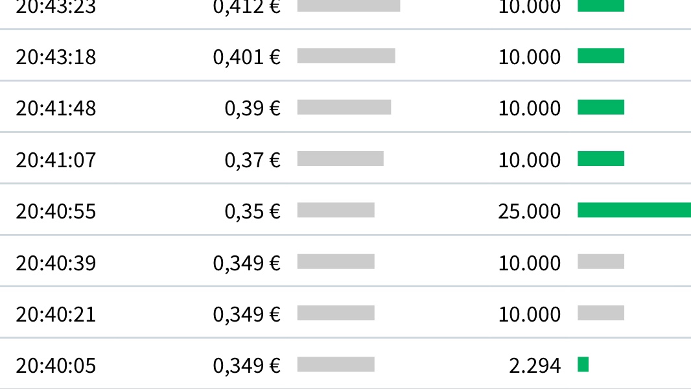Click the 2.294 volume value

[x=535, y=366]
